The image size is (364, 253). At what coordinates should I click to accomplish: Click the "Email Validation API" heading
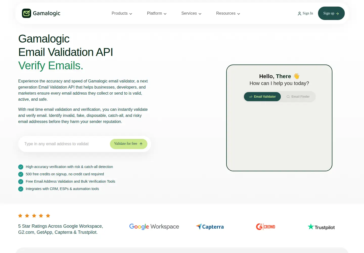66,52
